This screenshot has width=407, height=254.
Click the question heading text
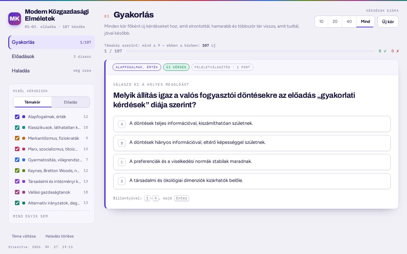[x=234, y=100]
